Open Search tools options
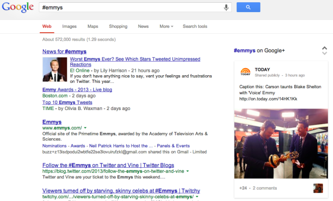333x201 pixels. (x=195, y=26)
